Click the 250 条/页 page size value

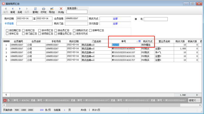pyautogui.click(x=42, y=110)
